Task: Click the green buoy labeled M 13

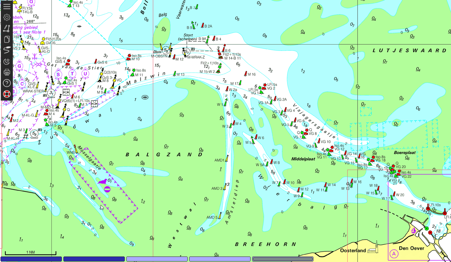Action: coord(174,74)
